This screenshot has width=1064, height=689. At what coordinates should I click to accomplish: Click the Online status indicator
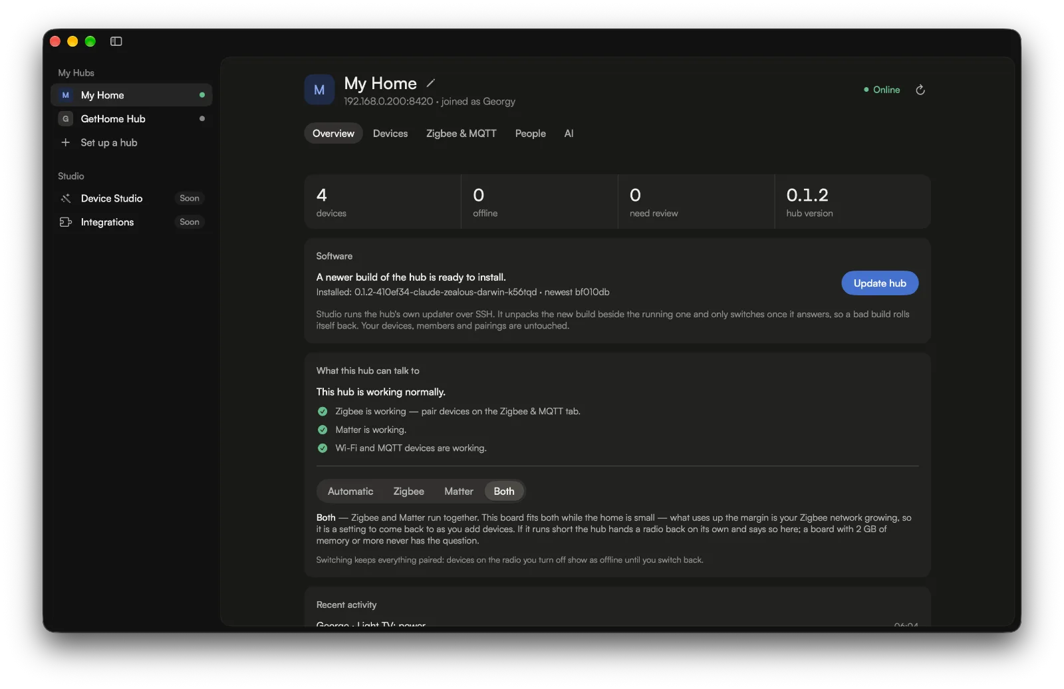coord(882,90)
